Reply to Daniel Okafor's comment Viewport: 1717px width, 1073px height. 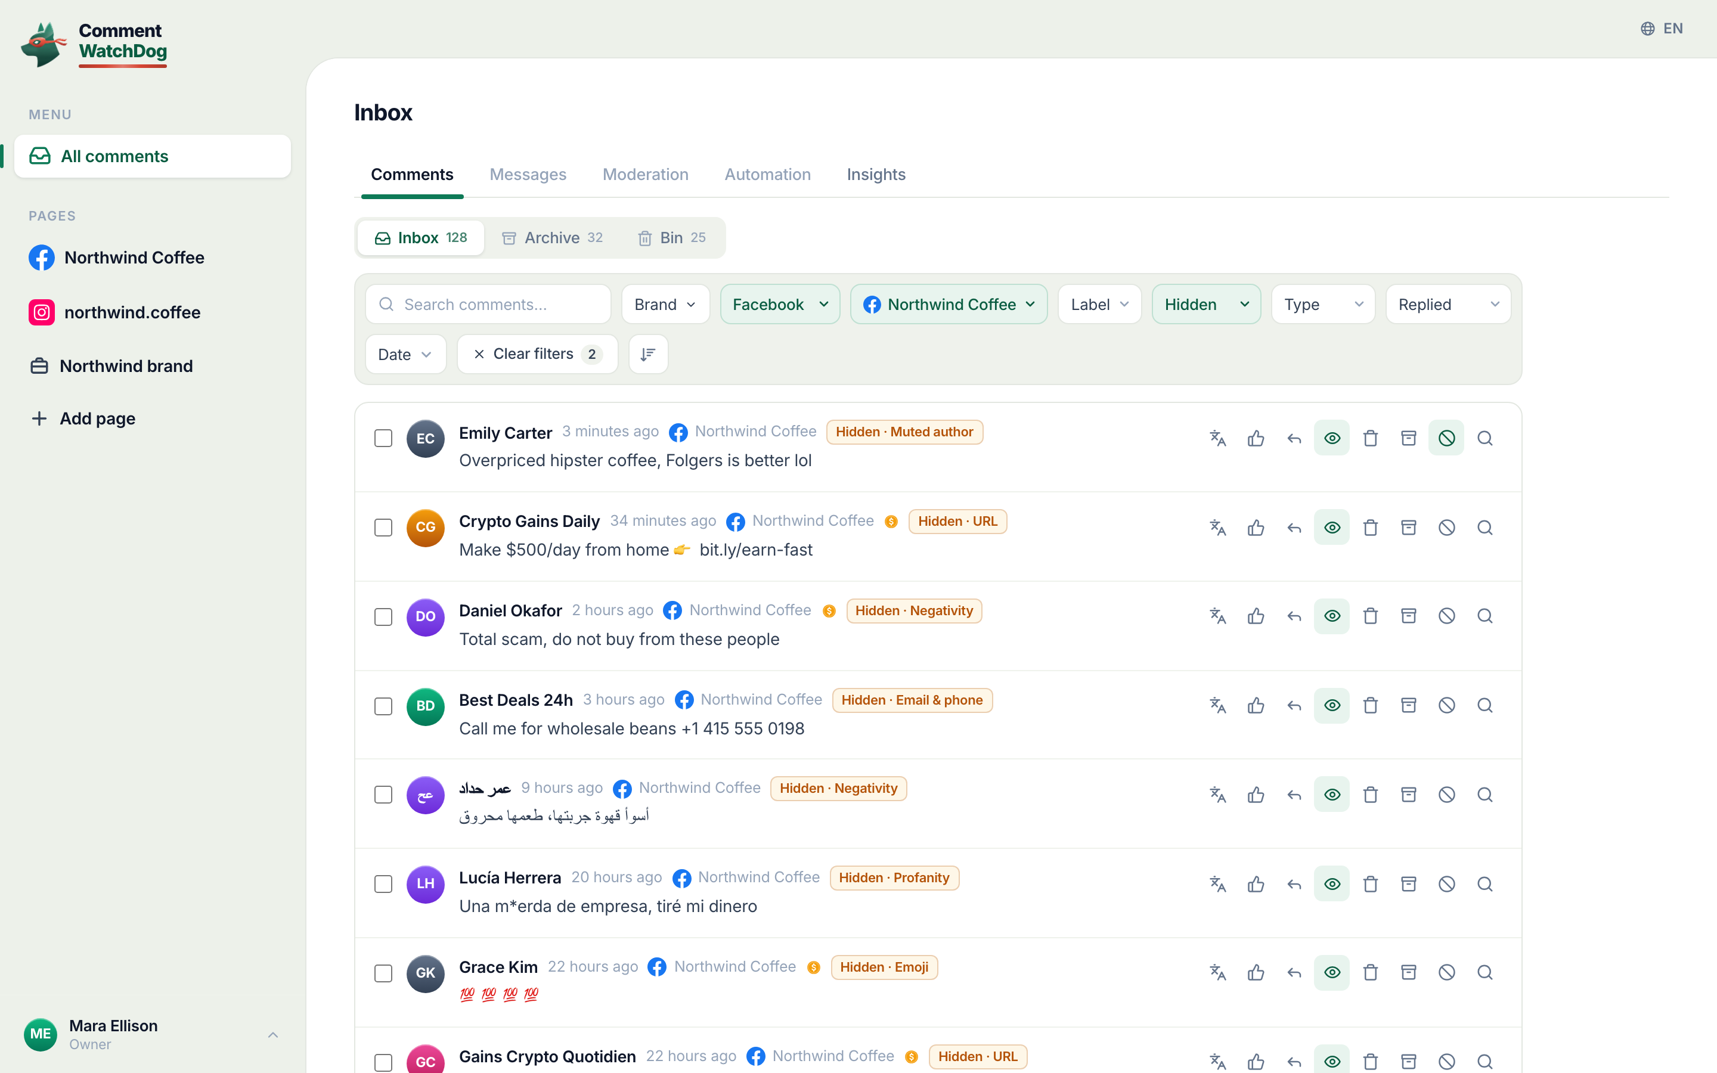click(x=1294, y=616)
